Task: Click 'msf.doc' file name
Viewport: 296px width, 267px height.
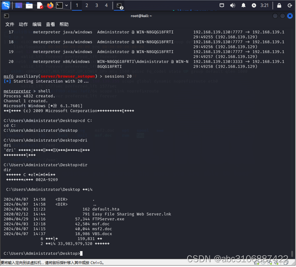Action: pyautogui.click(x=101, y=224)
